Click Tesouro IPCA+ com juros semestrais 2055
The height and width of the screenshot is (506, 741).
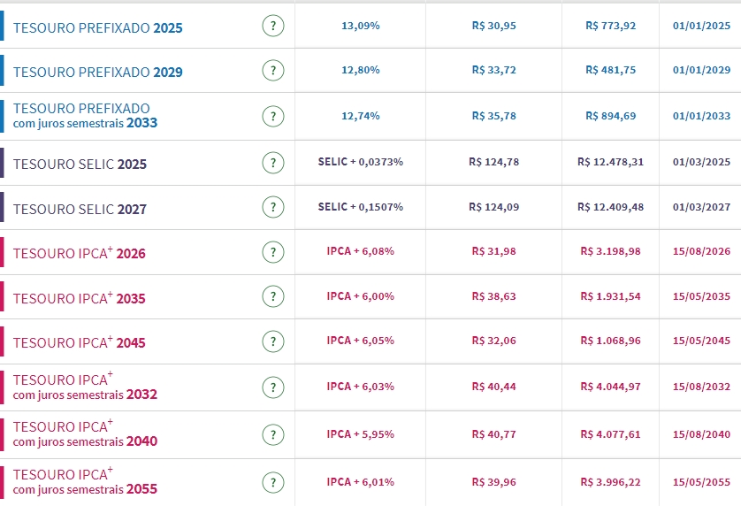point(85,481)
